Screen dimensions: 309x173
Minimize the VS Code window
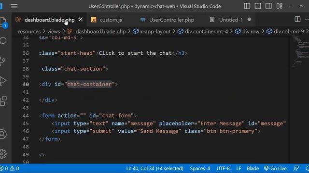[290, 6]
